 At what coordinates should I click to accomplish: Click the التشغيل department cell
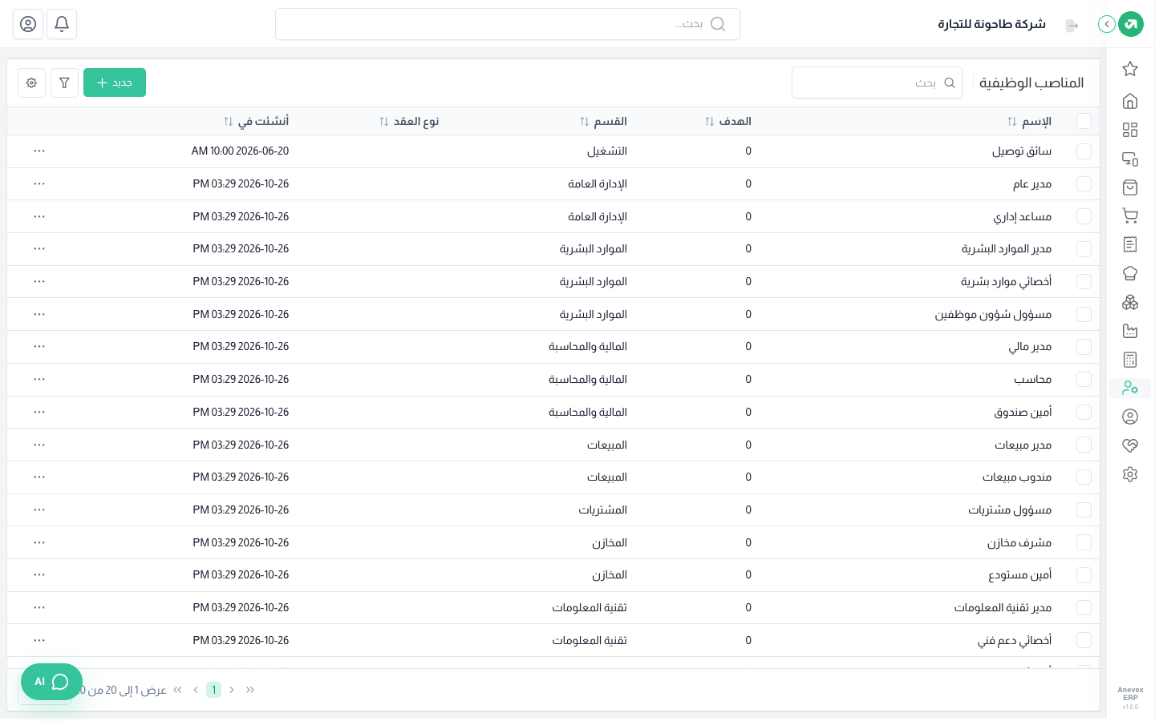[x=607, y=151]
